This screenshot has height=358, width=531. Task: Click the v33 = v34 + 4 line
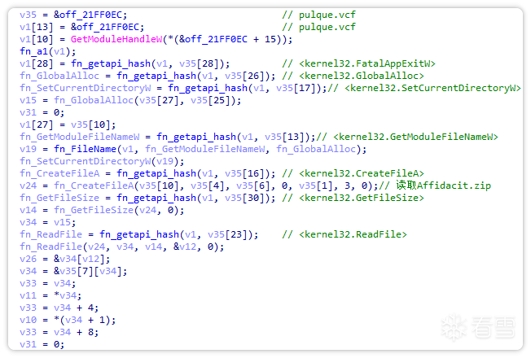[59, 308]
